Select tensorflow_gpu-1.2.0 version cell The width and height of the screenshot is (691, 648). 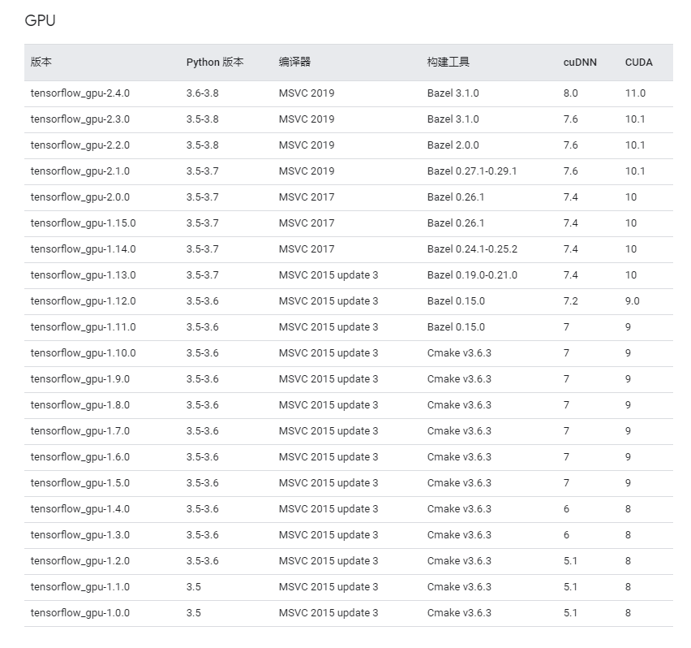[79, 562]
